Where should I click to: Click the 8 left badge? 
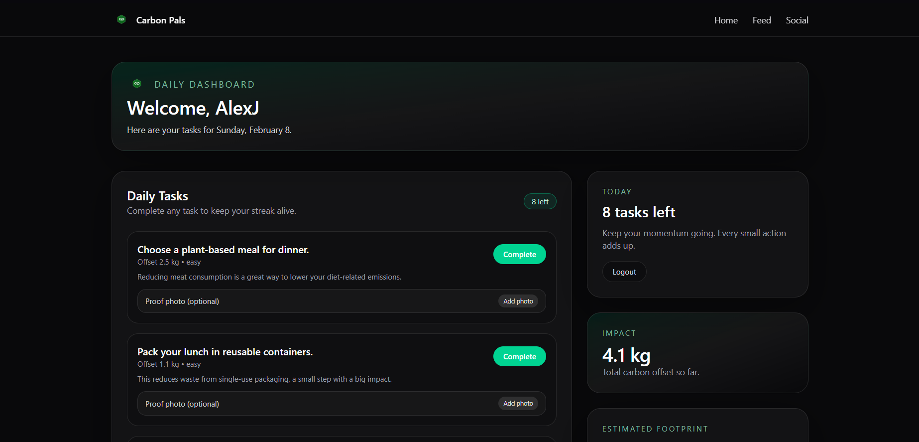(540, 201)
